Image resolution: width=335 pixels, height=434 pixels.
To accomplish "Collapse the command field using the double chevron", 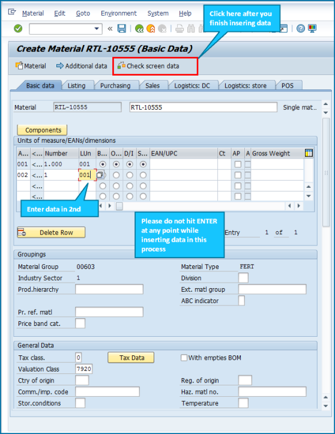I will tap(110, 28).
